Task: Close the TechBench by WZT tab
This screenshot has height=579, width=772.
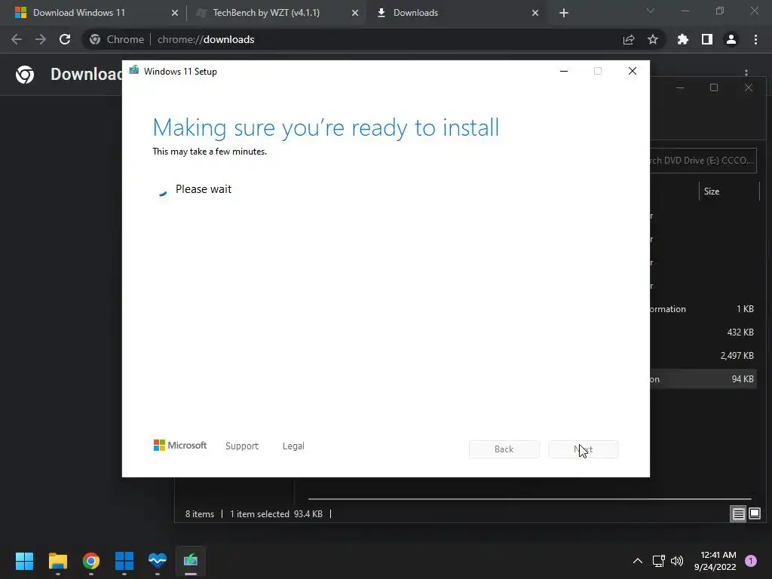Action: (x=355, y=13)
